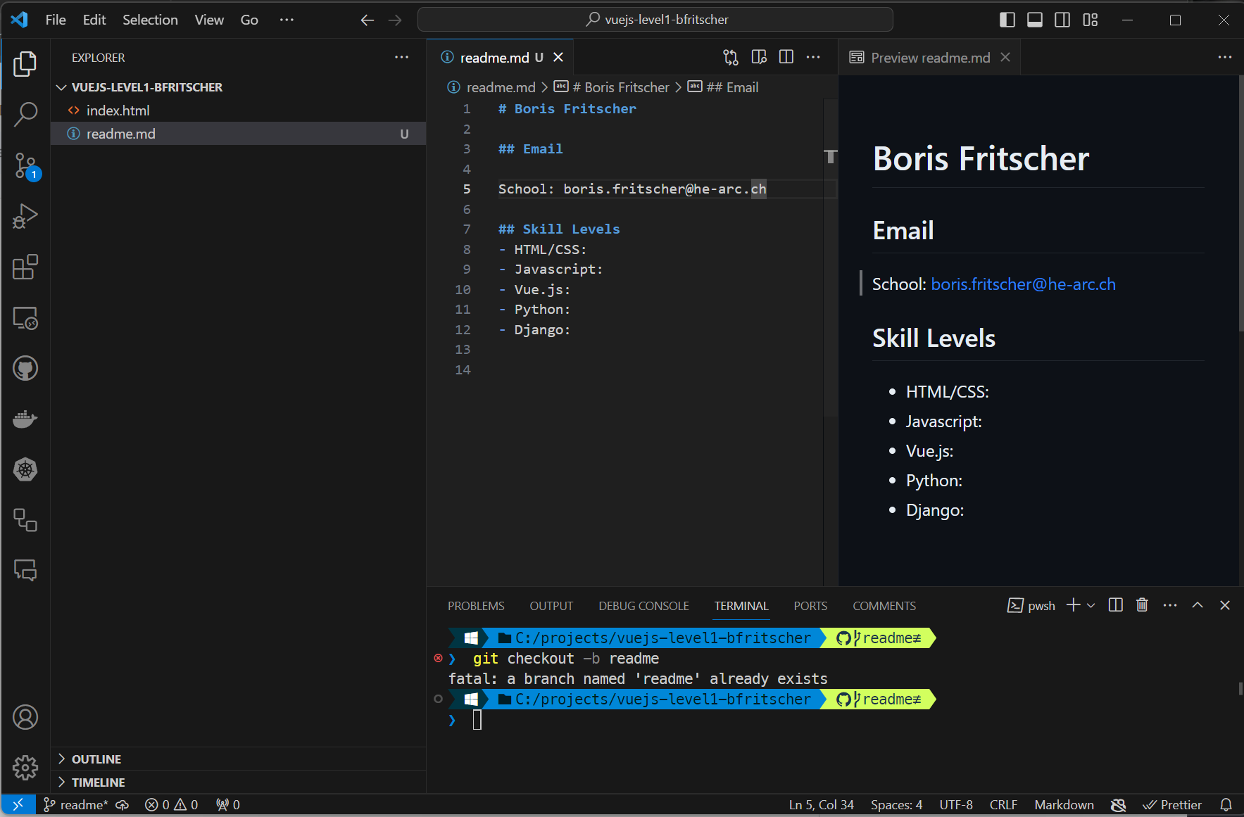Open the new terminal profile dropdown arrow
1244x817 pixels.
[1091, 605]
